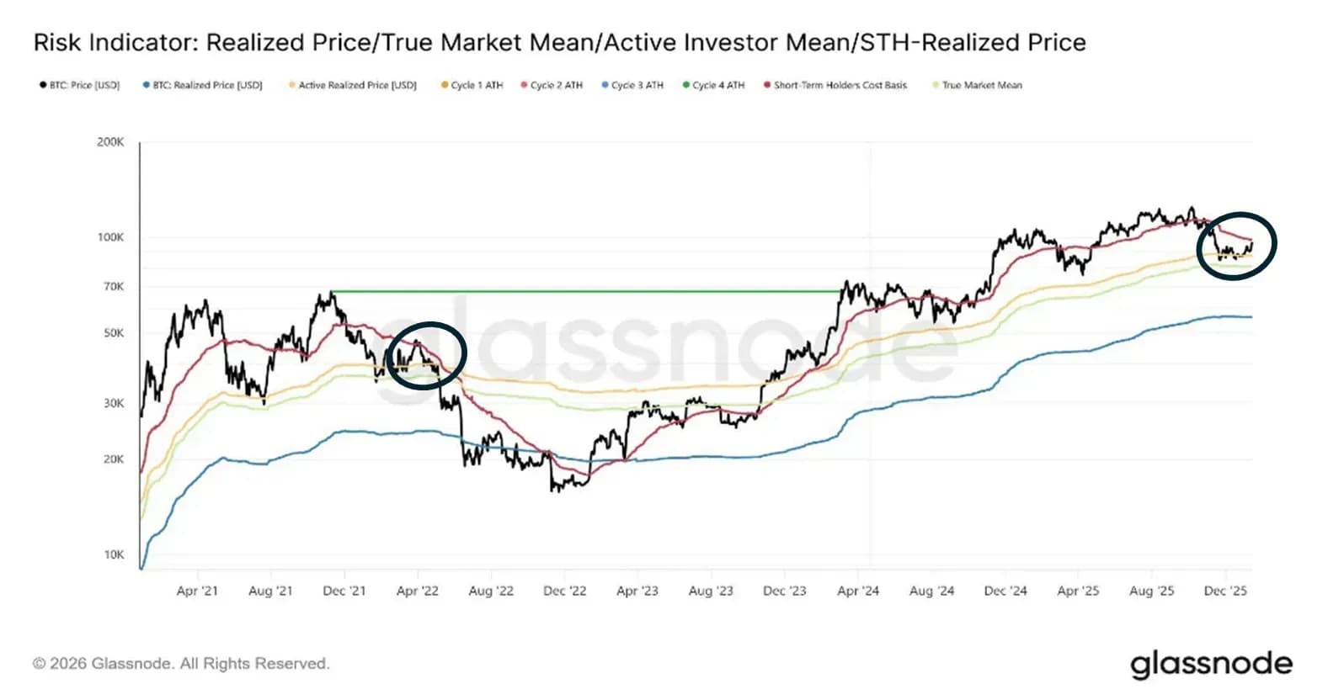Click the Cycle 4 ATH green dot

tap(685, 85)
